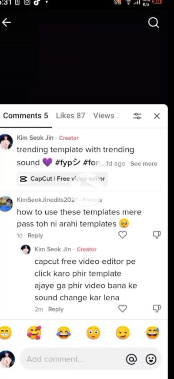This screenshot has width=174, height=379.
Task: Close the comments panel
Action: (x=157, y=116)
